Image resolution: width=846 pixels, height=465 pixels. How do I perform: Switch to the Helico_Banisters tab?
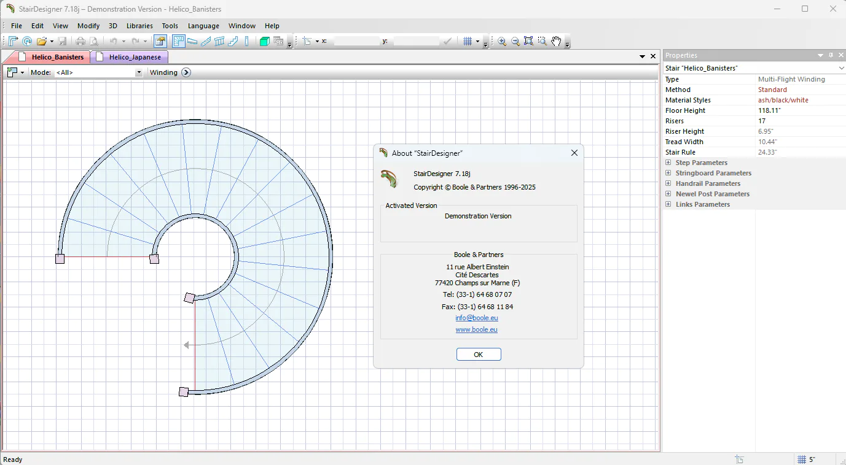click(x=52, y=57)
